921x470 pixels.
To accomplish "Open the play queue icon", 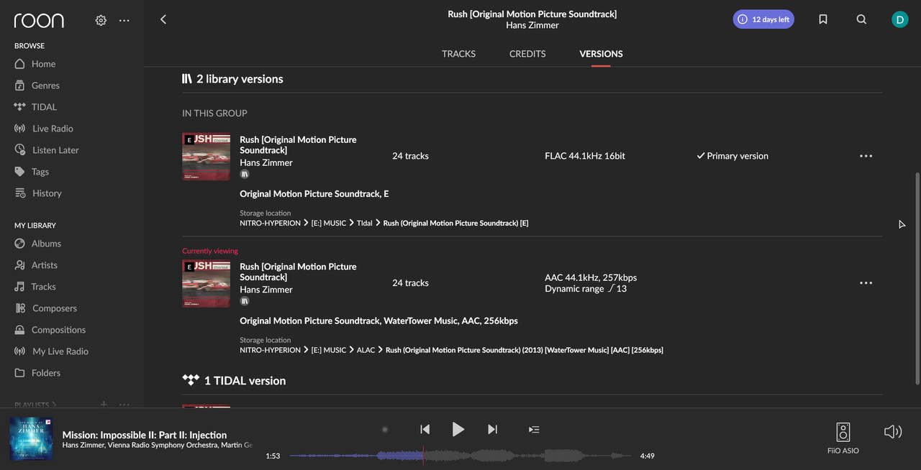I will pos(534,430).
